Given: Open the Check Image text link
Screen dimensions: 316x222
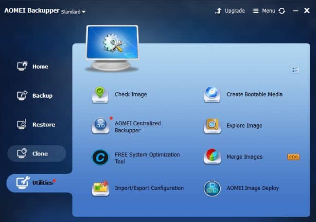Looking at the screenshot, I should click(131, 94).
